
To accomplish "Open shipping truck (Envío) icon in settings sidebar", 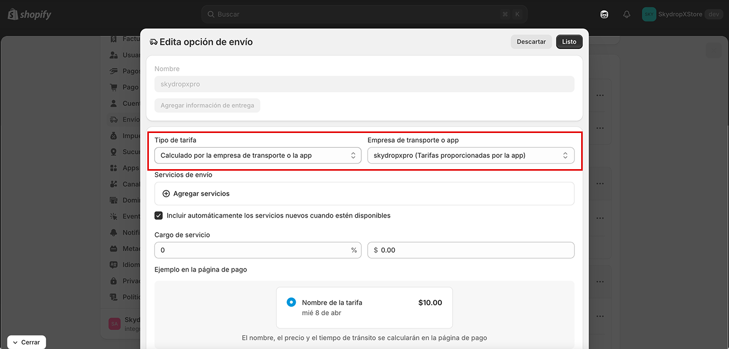I will (x=113, y=120).
